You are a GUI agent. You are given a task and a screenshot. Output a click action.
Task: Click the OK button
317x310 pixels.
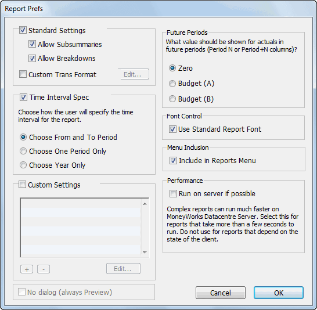(x=279, y=293)
